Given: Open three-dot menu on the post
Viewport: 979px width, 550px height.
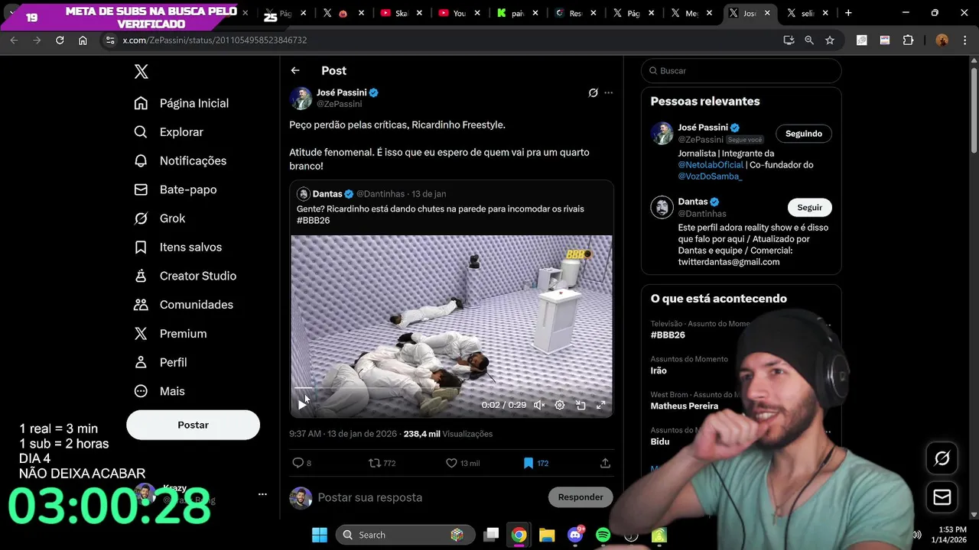Looking at the screenshot, I should click(x=609, y=92).
